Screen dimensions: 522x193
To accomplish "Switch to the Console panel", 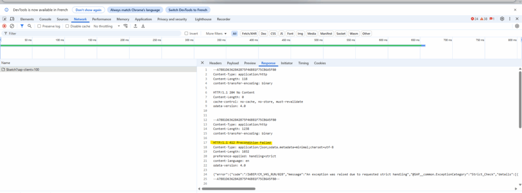I will coord(45,19).
